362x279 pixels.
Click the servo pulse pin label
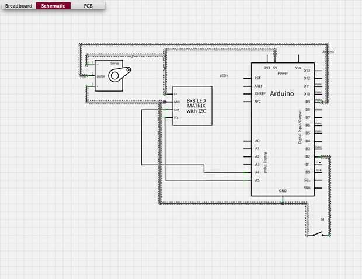[x=101, y=76]
